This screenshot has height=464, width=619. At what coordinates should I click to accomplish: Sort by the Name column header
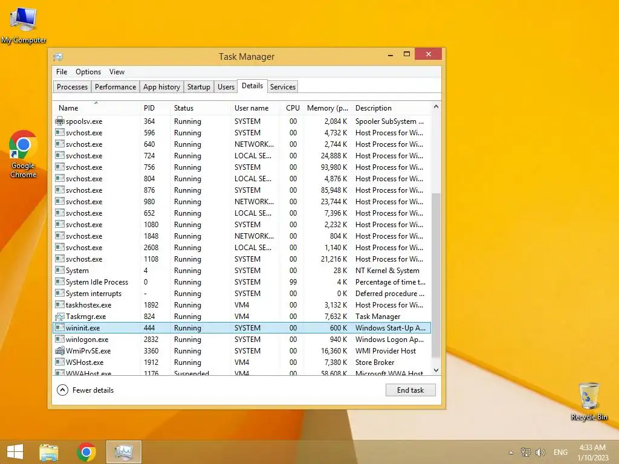tap(96, 108)
